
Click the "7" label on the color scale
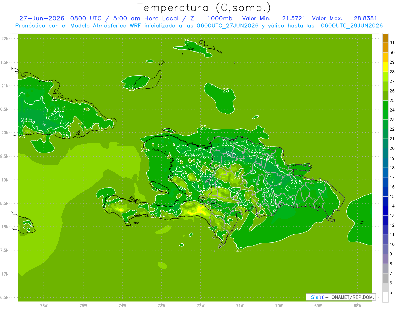pos(391,273)
